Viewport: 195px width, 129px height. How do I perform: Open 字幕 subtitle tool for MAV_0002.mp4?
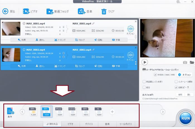click(116, 66)
